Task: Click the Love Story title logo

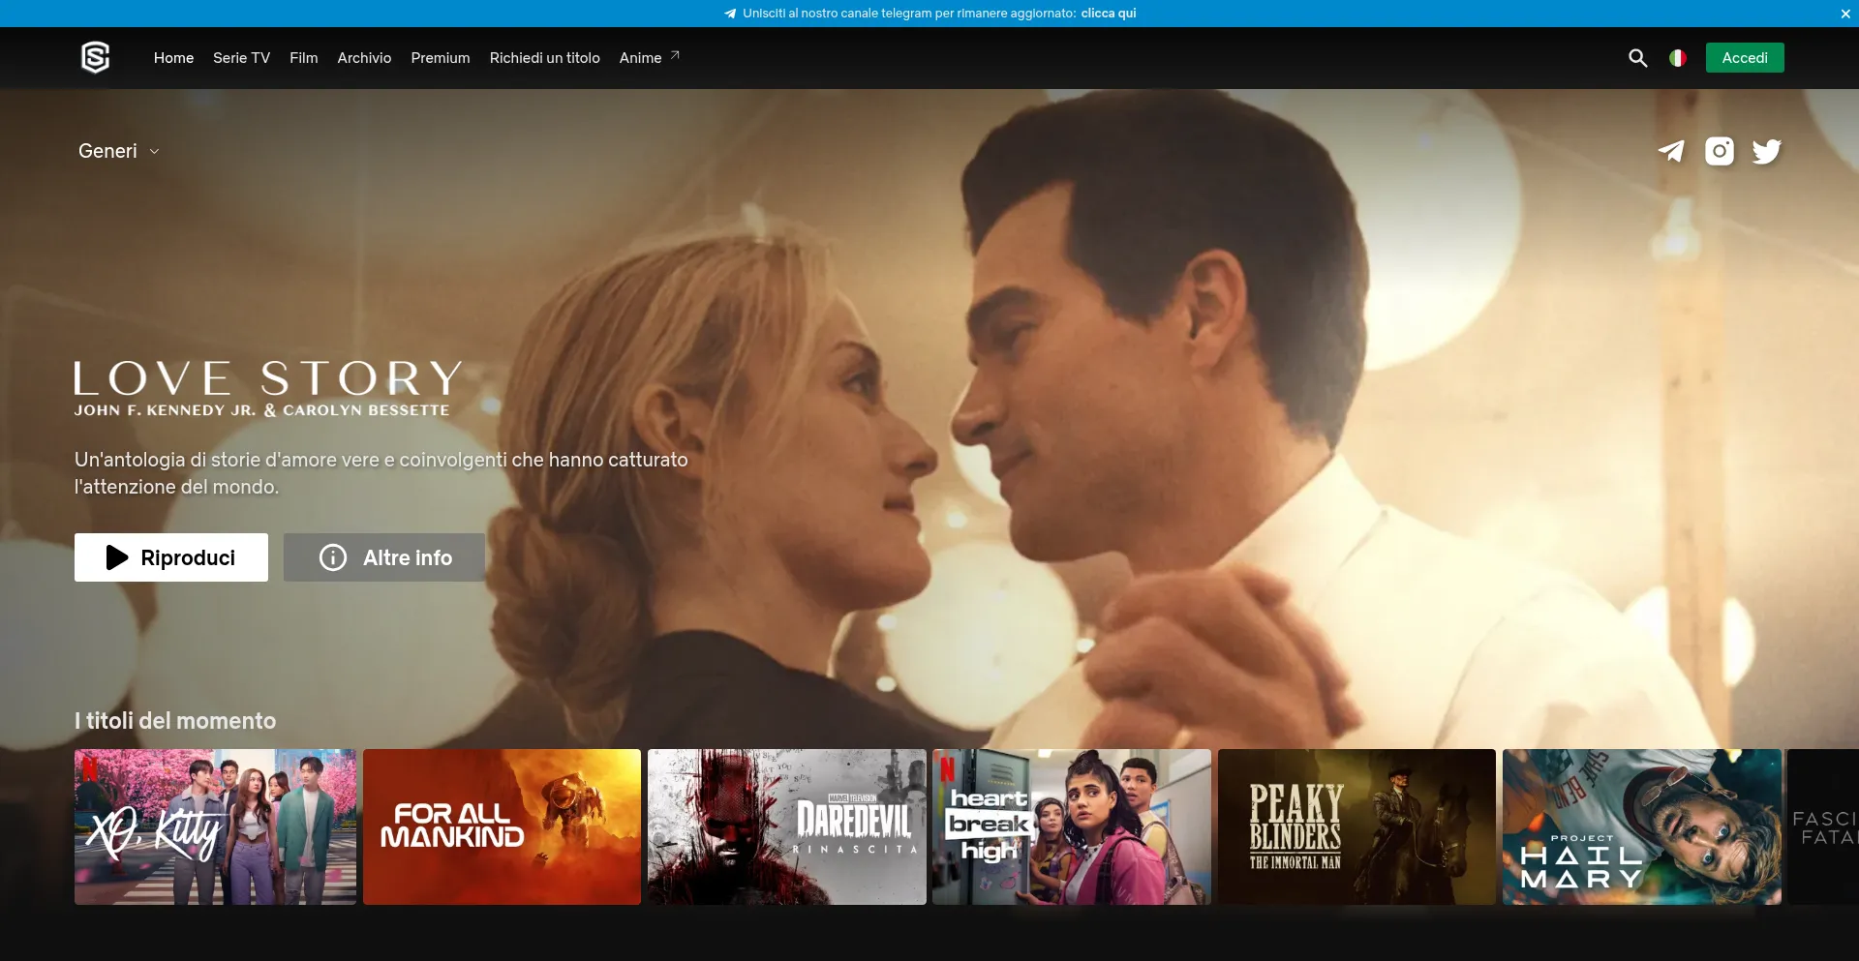Action: pyautogui.click(x=268, y=388)
